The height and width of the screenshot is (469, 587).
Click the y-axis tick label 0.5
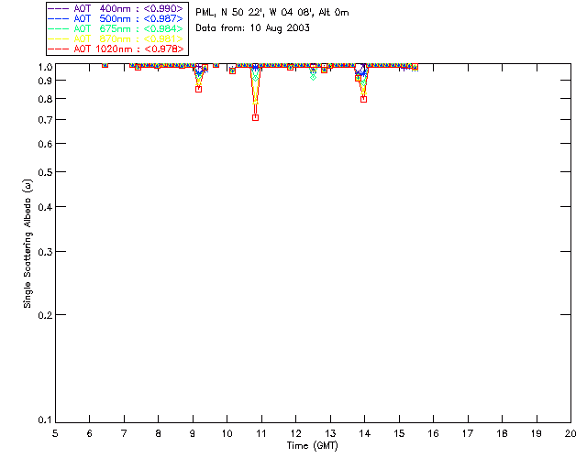coord(45,172)
